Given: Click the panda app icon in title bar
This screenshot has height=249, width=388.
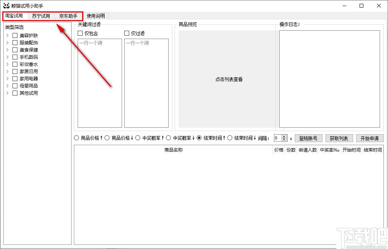Looking at the screenshot, I should (6, 6).
